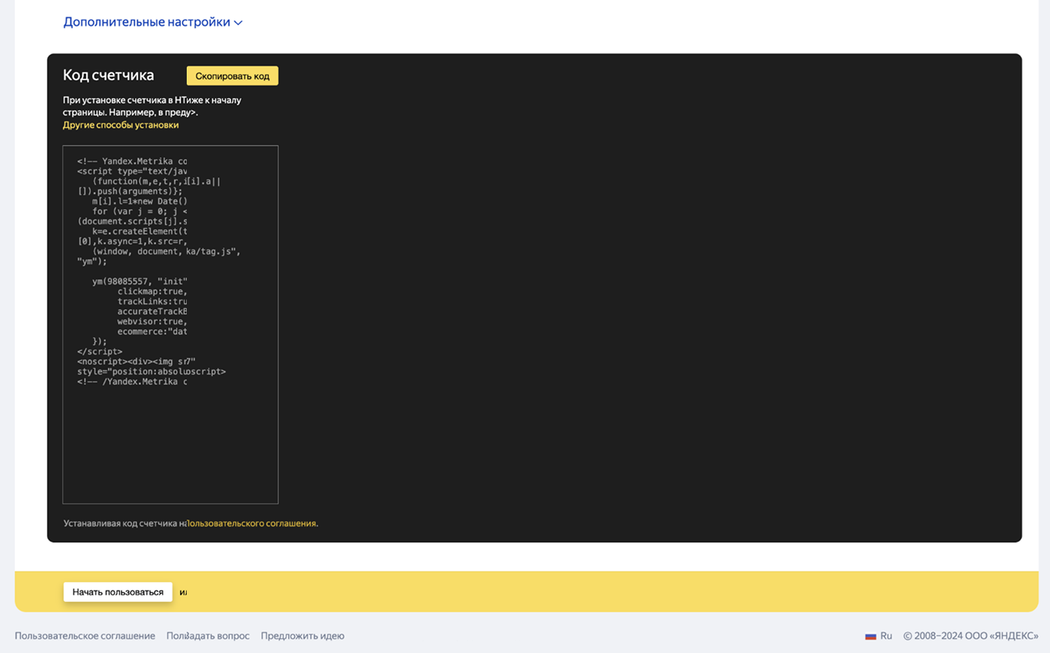
Task: Click Начать пользоваться button
Action: (x=118, y=592)
